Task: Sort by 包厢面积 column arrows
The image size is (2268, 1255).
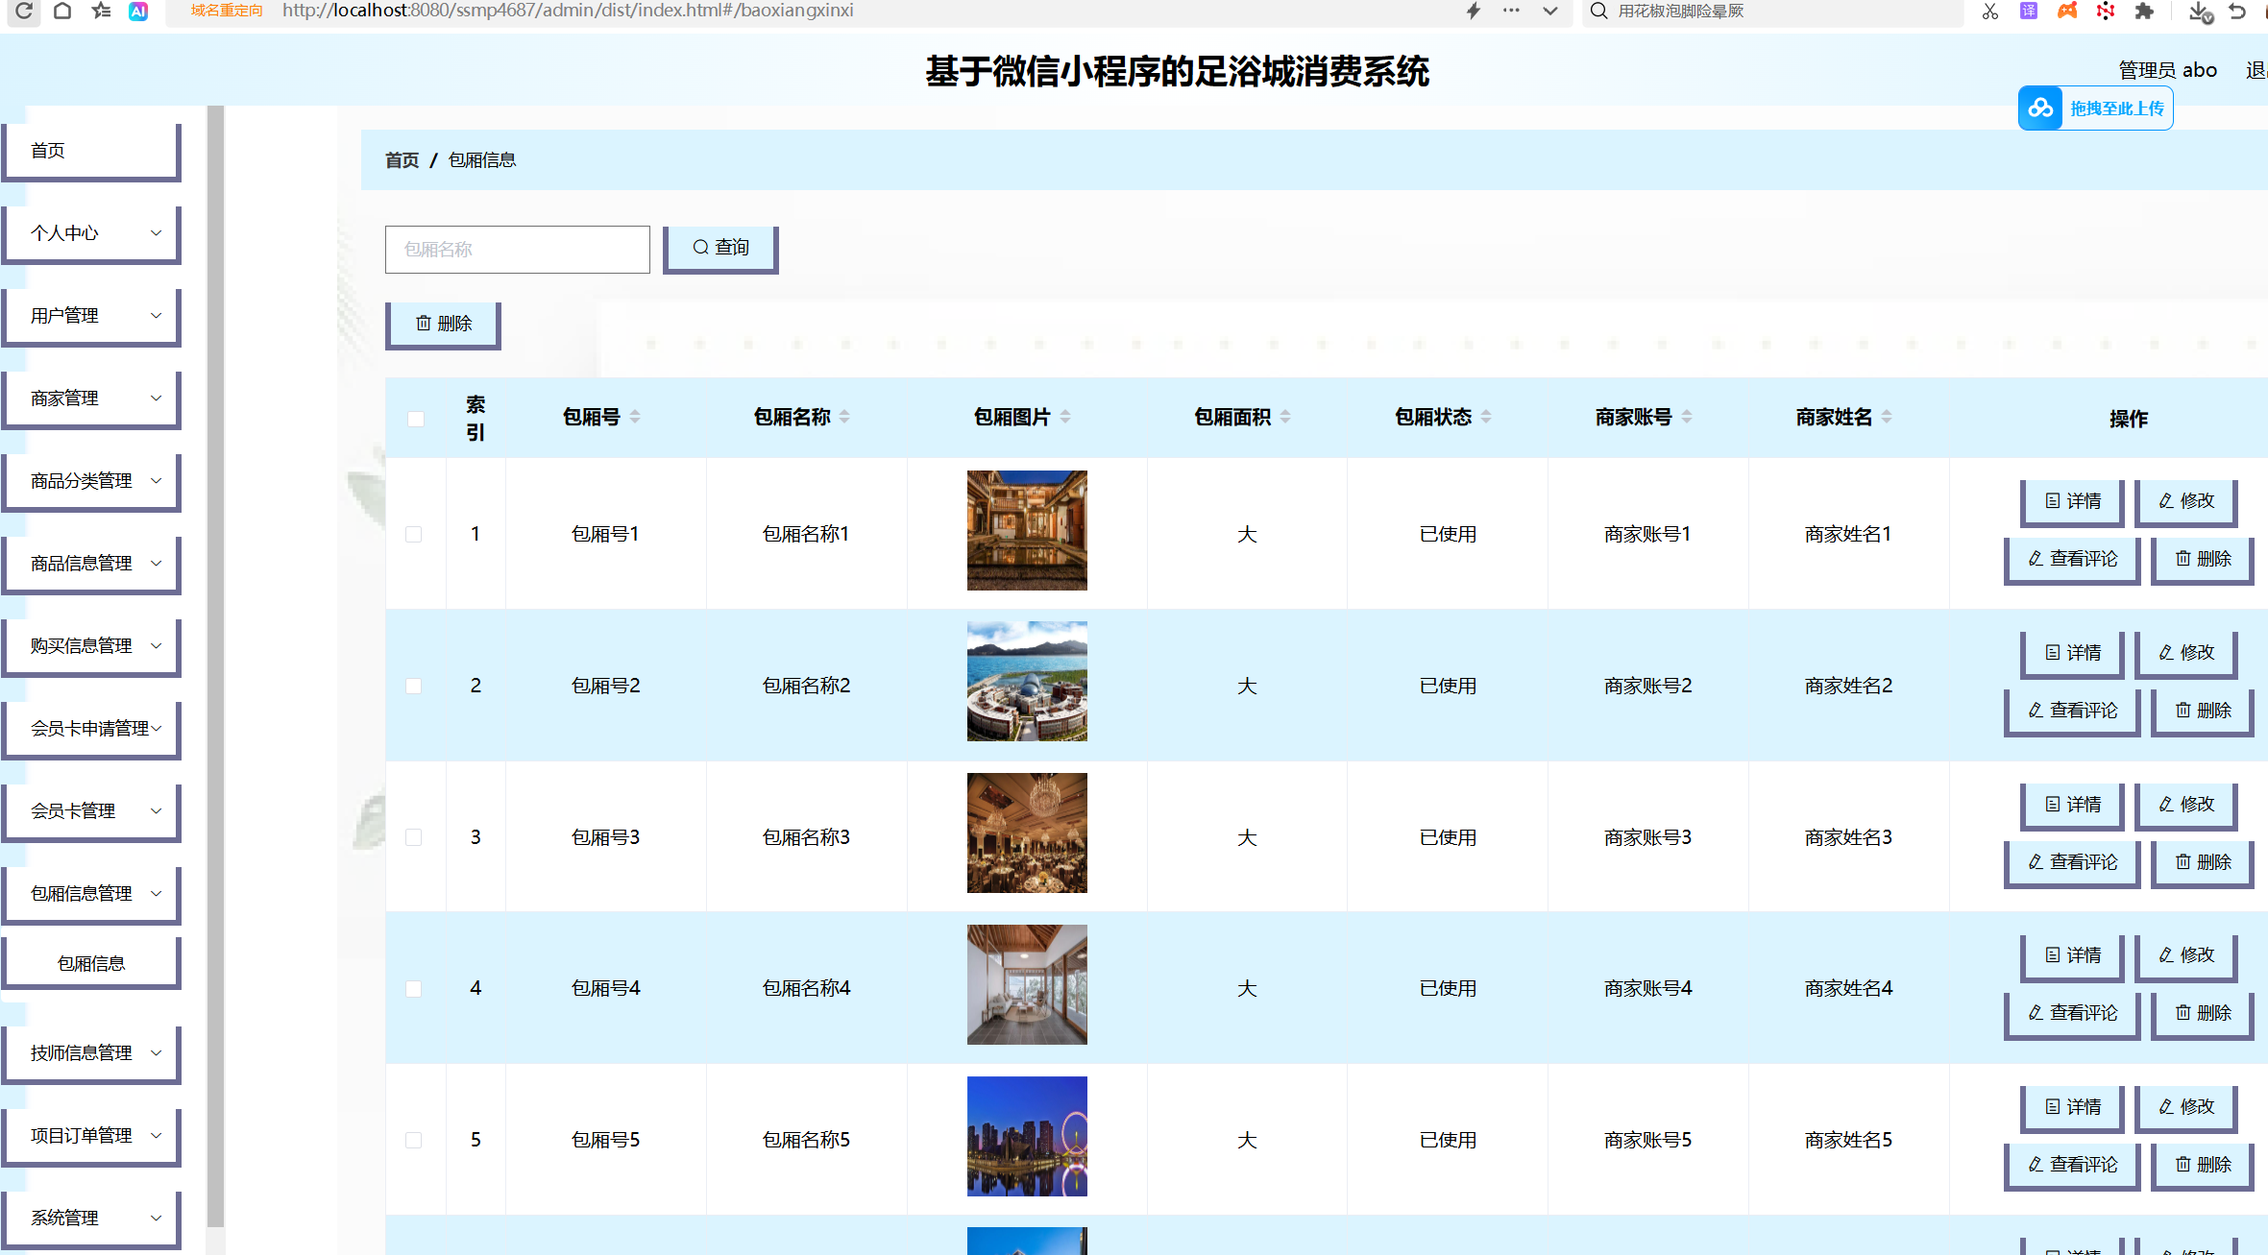Action: (1285, 417)
